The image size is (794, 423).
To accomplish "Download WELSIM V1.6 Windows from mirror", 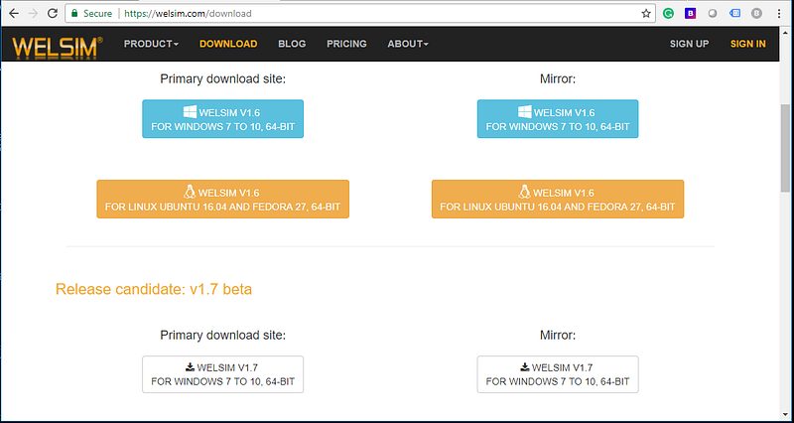I will 558,118.
